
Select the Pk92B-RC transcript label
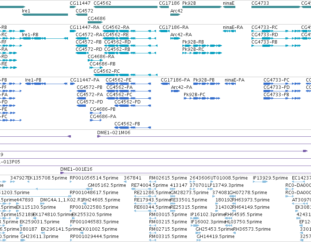tap(193, 49)
